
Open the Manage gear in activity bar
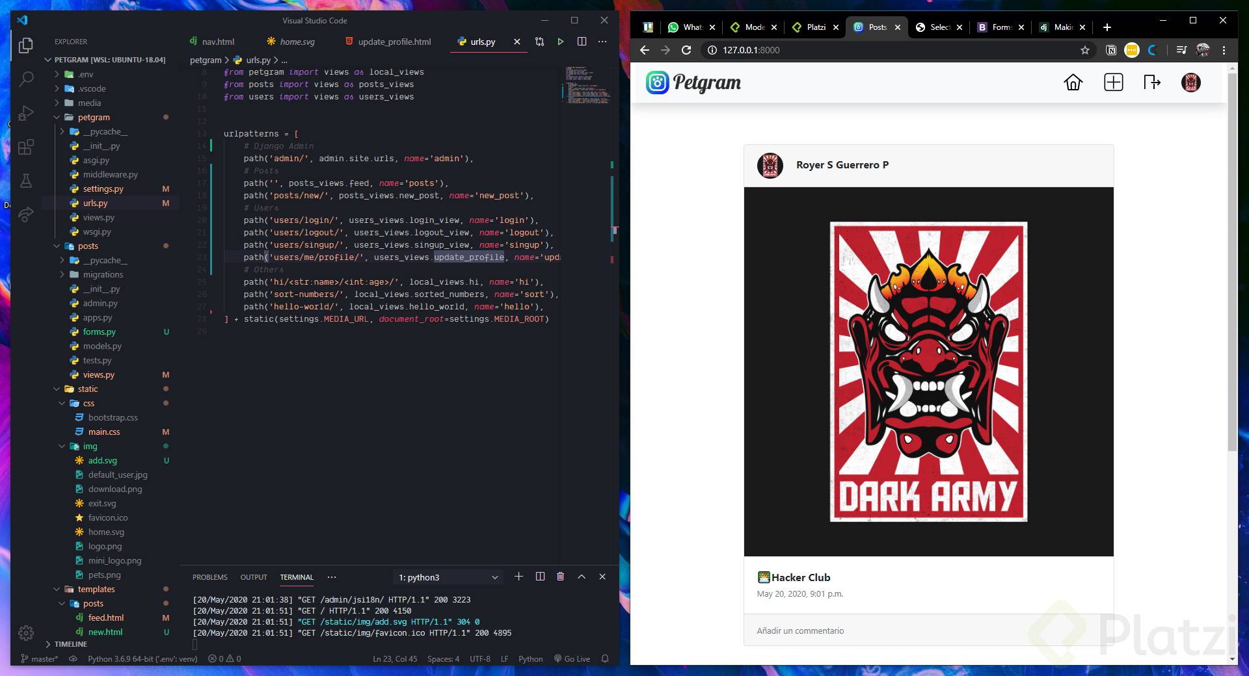pyautogui.click(x=26, y=632)
